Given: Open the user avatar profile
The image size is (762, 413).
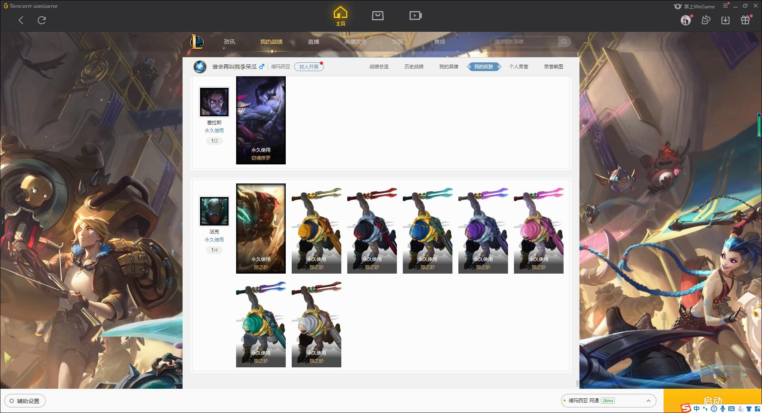Looking at the screenshot, I should (686, 20).
